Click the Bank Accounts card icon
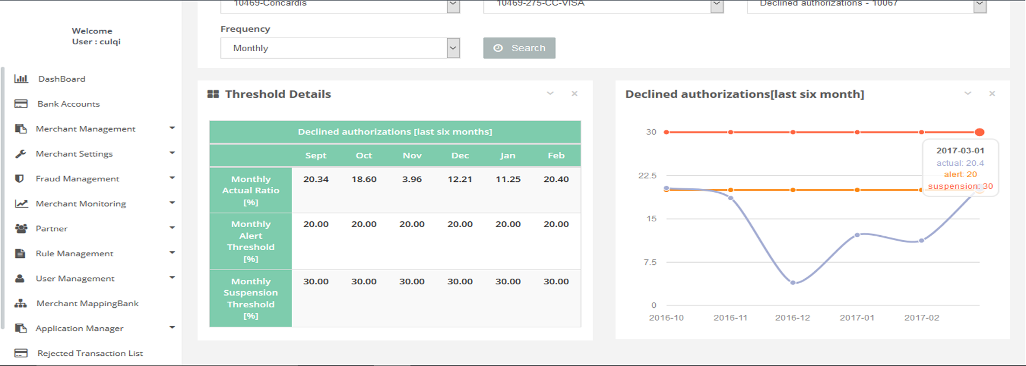This screenshot has width=1026, height=366. [x=21, y=104]
